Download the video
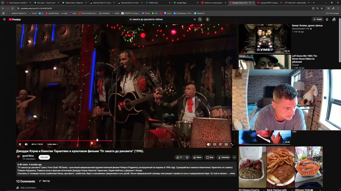 (224, 157)
